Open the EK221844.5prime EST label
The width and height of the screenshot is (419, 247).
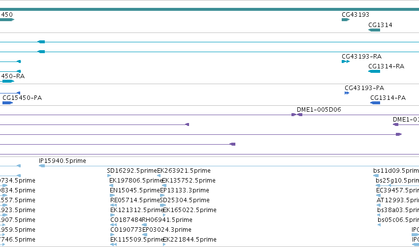tap(190, 240)
